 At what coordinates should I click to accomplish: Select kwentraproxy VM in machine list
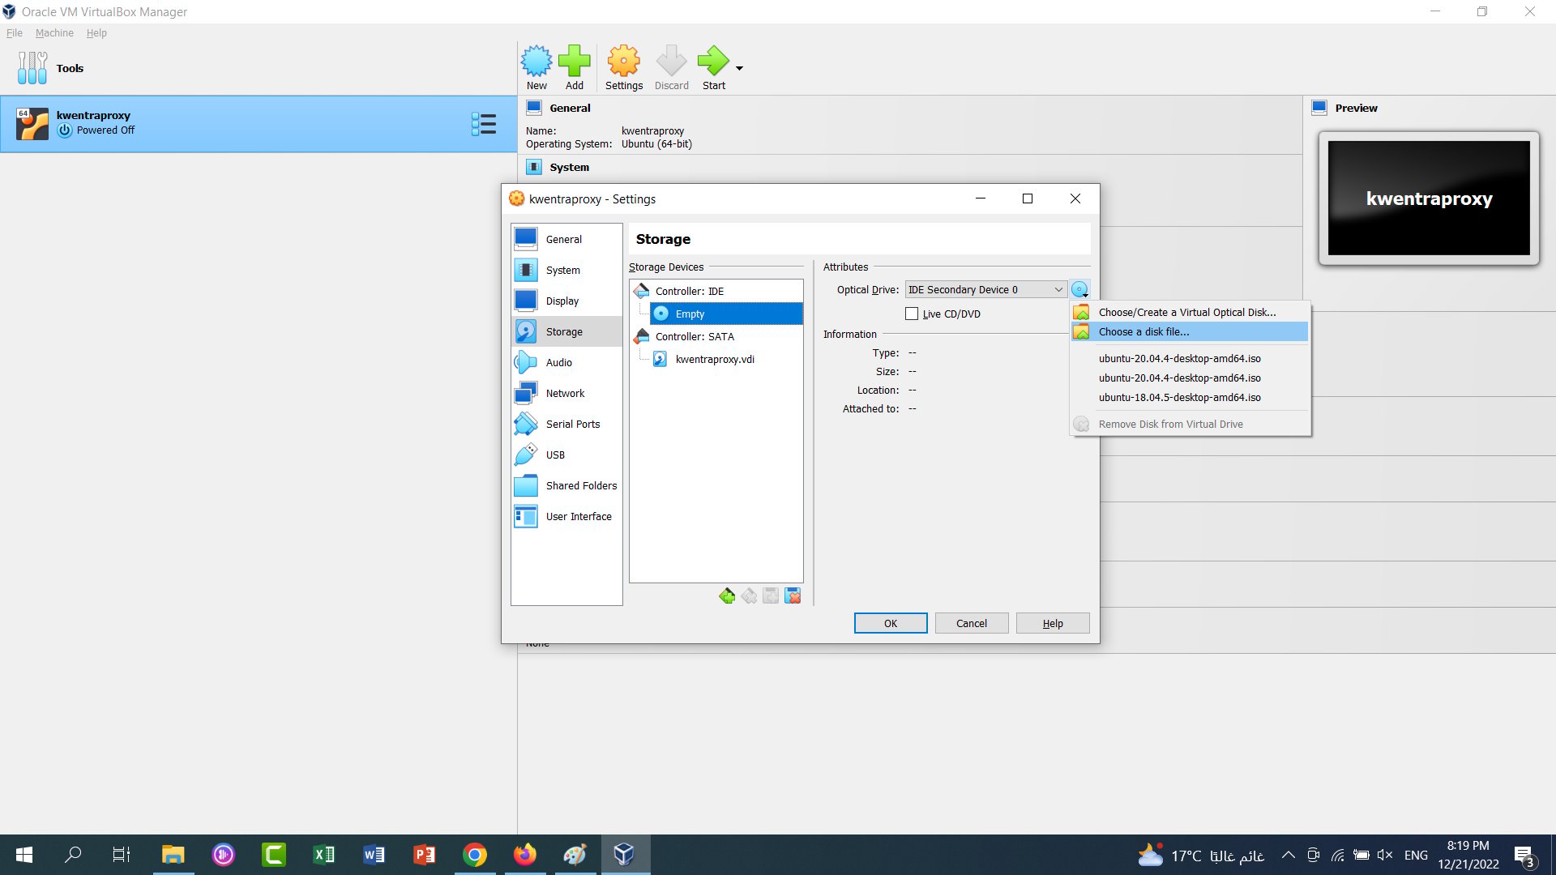[259, 124]
